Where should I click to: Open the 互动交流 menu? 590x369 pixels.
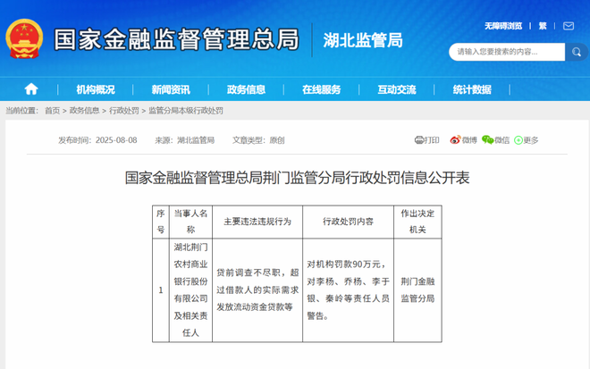tap(397, 89)
